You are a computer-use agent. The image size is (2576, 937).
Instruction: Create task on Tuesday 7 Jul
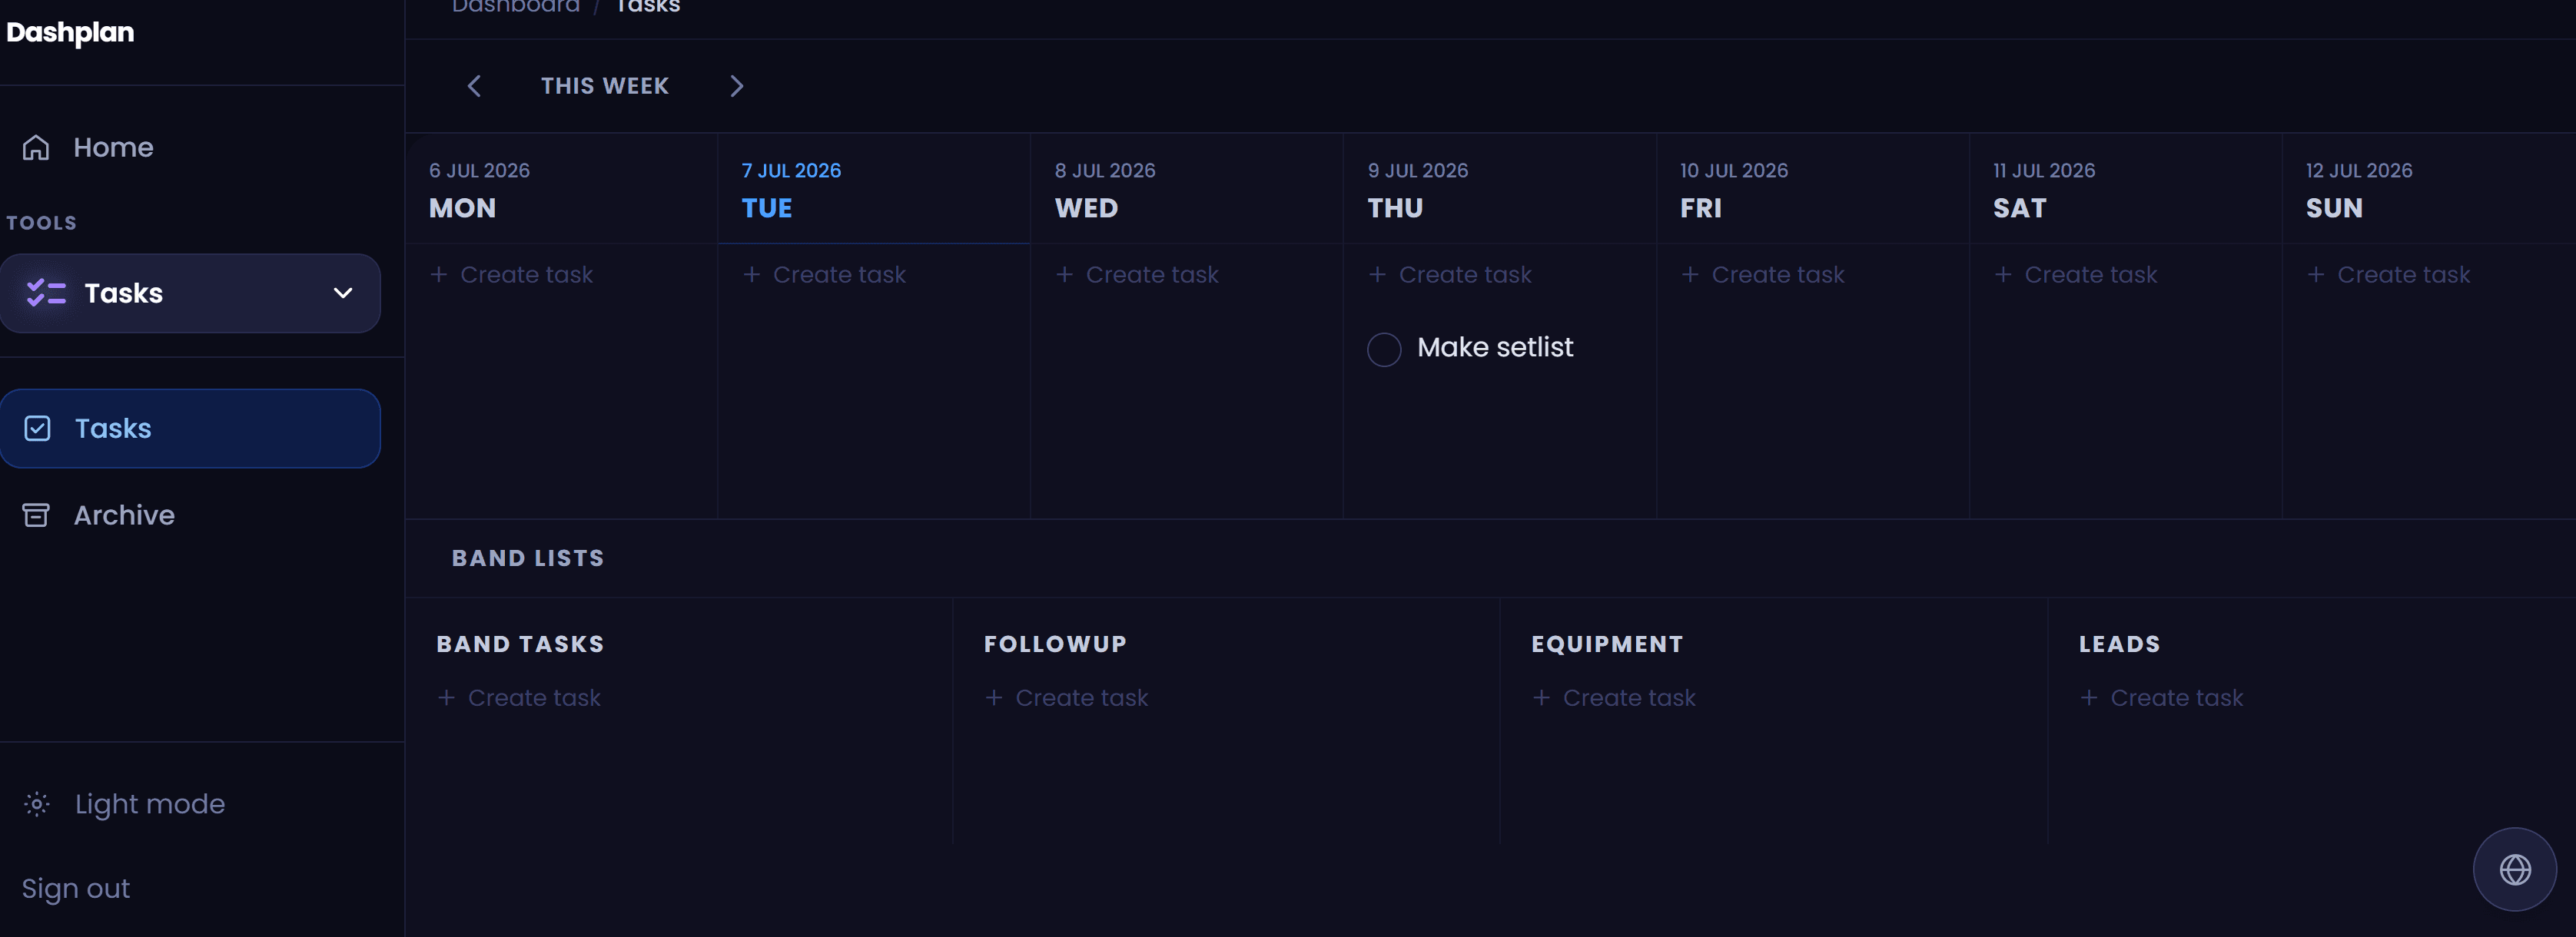(824, 273)
